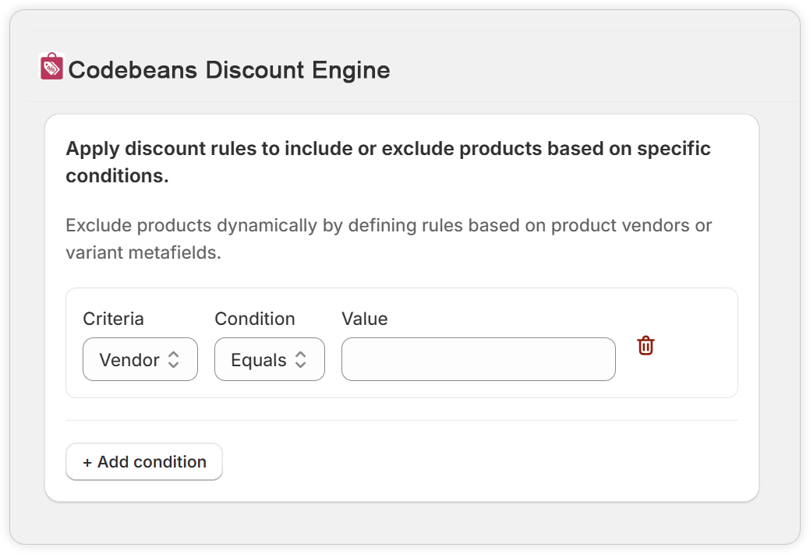Focus the empty Value text field

(478, 359)
